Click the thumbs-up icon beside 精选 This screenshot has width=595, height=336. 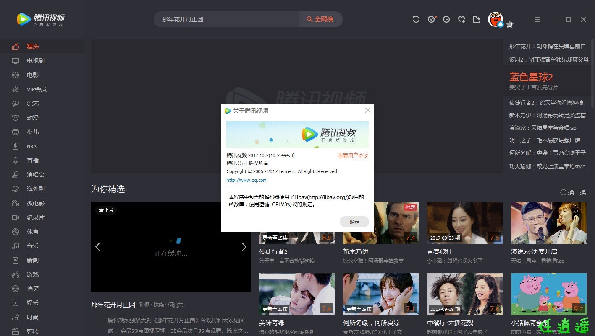pyautogui.click(x=16, y=47)
